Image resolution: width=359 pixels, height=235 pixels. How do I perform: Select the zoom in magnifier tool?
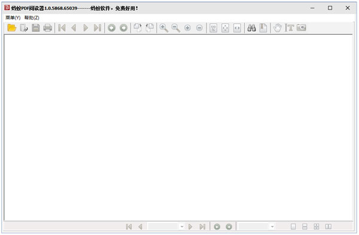pos(164,28)
